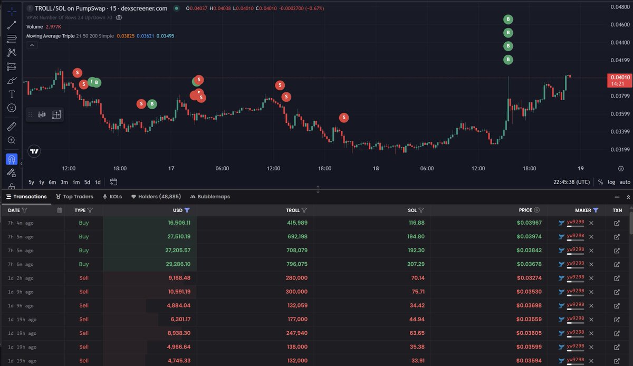Set chart range to 6m
The width and height of the screenshot is (633, 366).
click(x=52, y=182)
